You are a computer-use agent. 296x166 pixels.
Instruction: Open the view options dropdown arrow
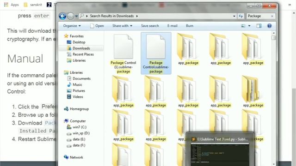click(x=249, y=26)
